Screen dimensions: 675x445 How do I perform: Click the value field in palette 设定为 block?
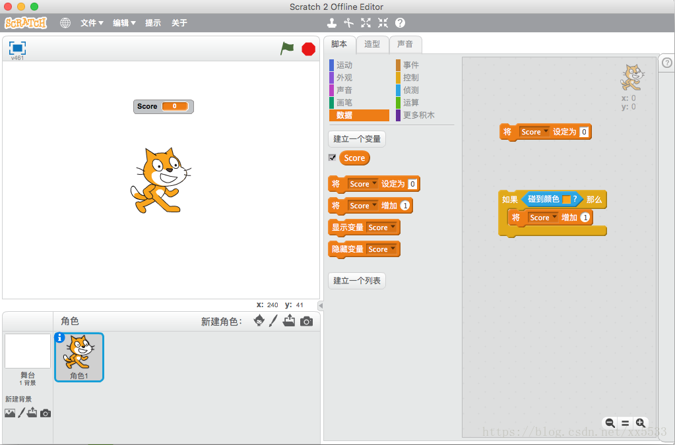(412, 184)
